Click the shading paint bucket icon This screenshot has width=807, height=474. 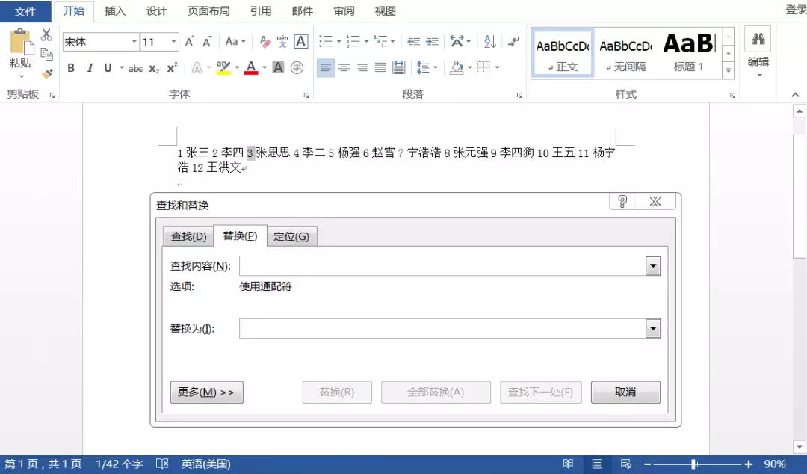pos(457,67)
